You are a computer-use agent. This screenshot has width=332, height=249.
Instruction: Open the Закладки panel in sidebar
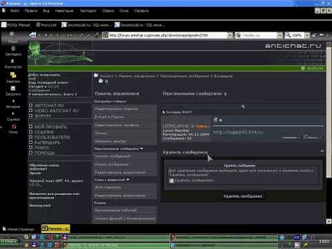(x=13, y=51)
